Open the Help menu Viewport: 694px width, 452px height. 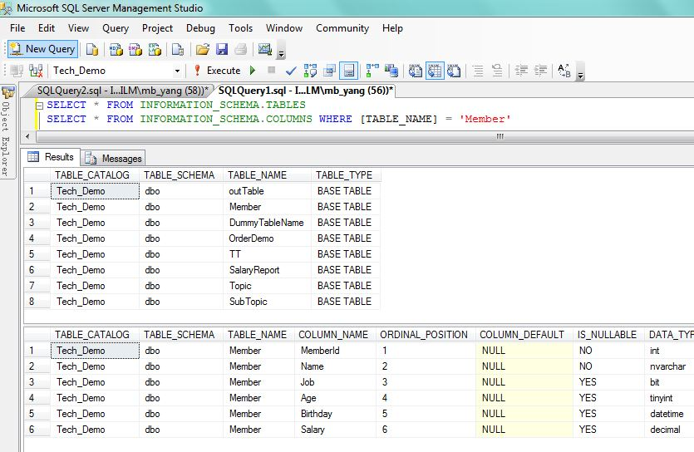coord(392,28)
